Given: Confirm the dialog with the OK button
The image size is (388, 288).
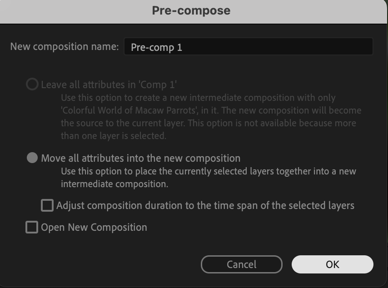Looking at the screenshot, I should pyautogui.click(x=332, y=264).
